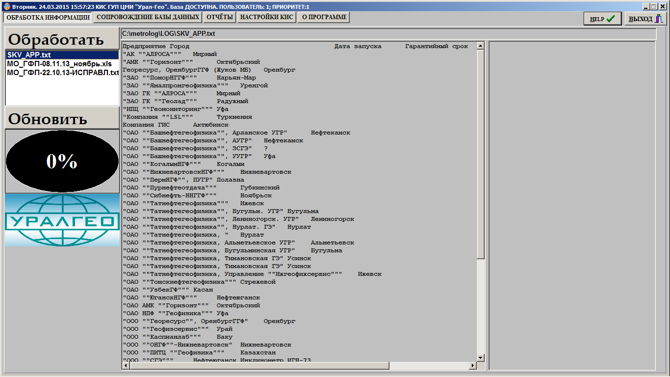Screen dimensions: 670x377
Task: Click the УРАЛГЕО logo image
Action: pos(62,220)
